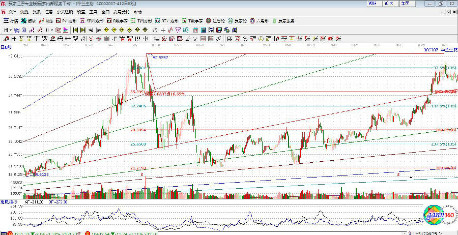Image resolution: width=458 pixels, height=235 pixels.
Task: Open the 板块 (sectors) toolbar button
Action: tap(29, 21)
